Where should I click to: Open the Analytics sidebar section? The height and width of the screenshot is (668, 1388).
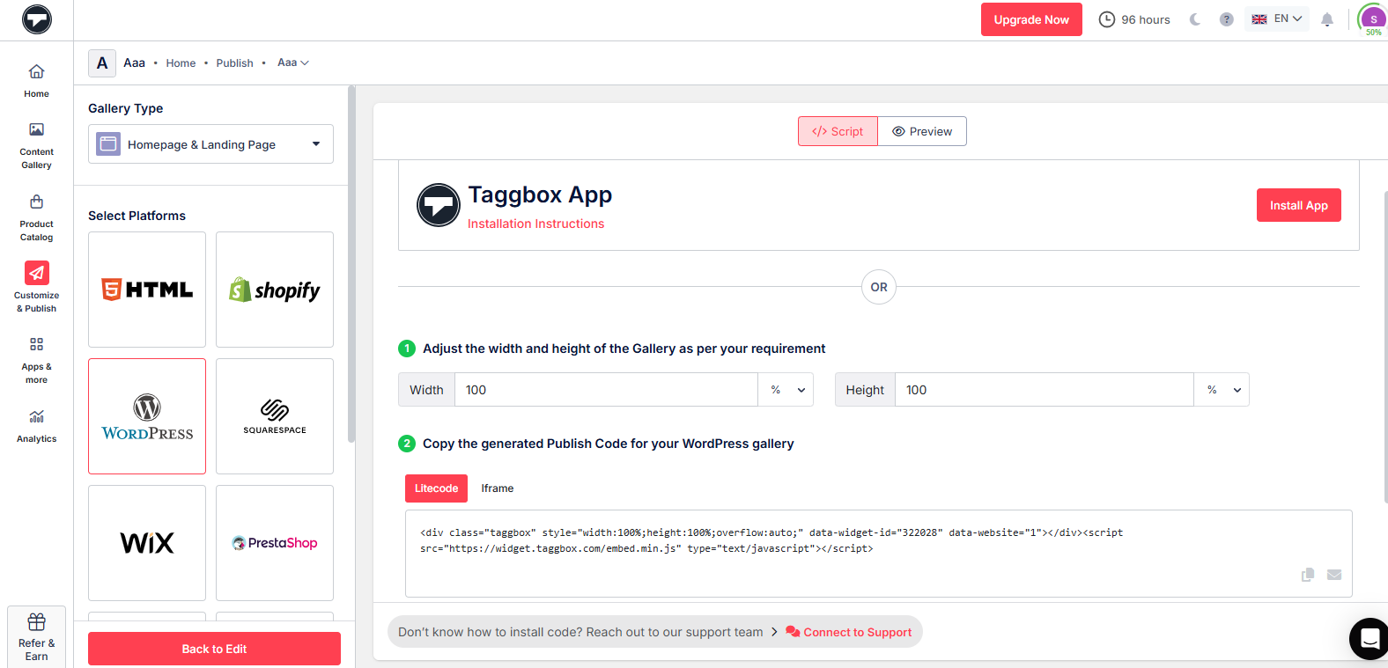click(x=36, y=426)
